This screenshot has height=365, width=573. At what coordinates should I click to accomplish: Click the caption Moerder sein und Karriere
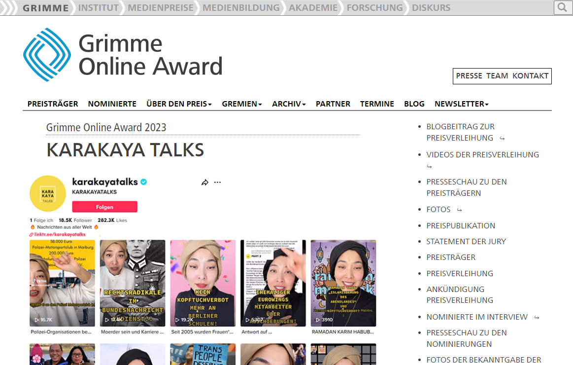[x=132, y=332]
